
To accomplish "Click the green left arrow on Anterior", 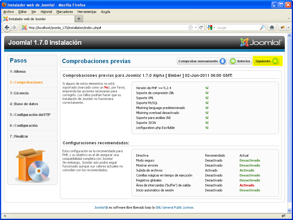I will [x=233, y=61].
